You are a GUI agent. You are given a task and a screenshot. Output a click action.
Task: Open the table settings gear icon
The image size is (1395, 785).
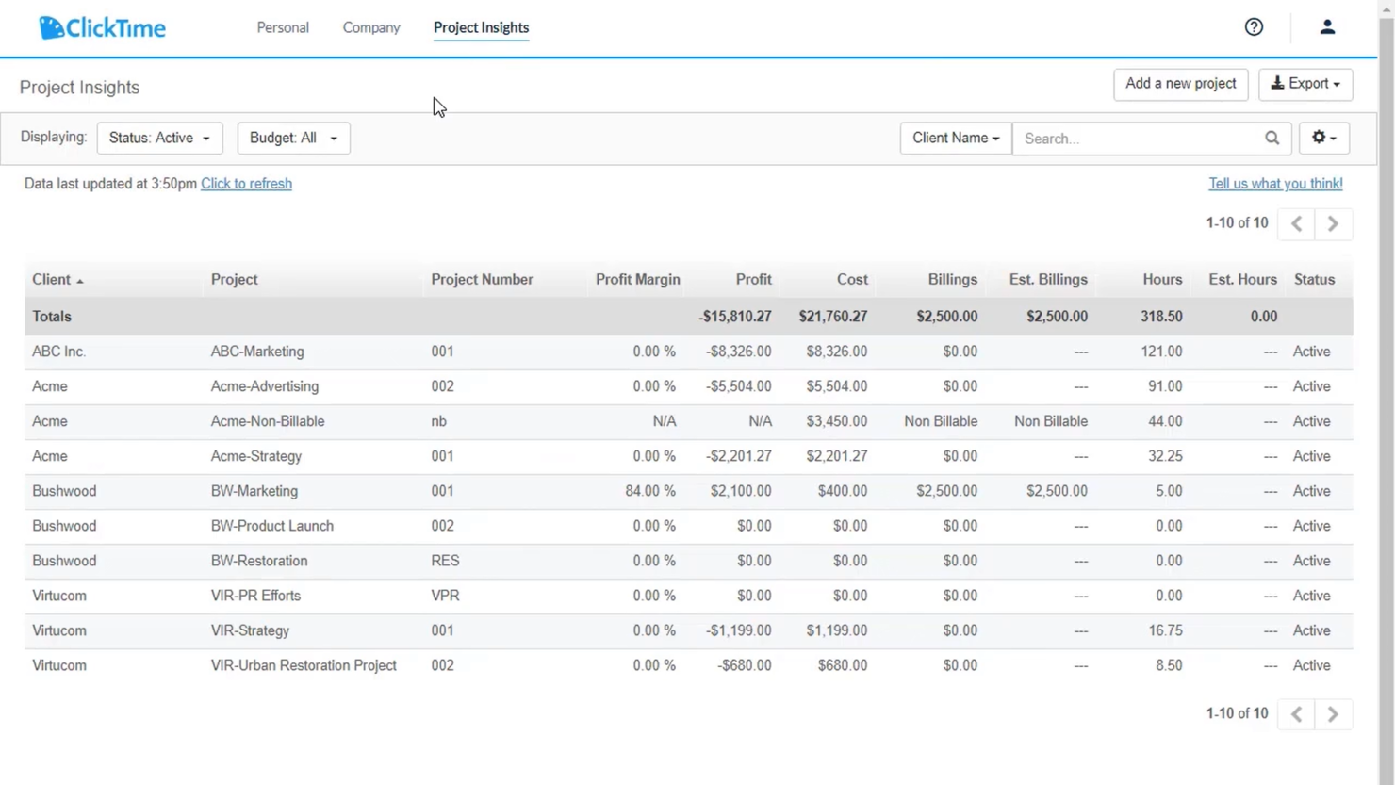point(1320,138)
